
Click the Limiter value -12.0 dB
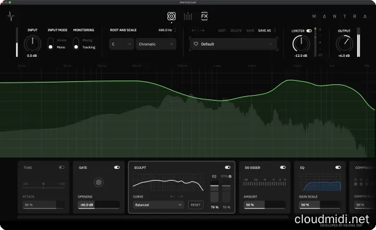(301, 56)
